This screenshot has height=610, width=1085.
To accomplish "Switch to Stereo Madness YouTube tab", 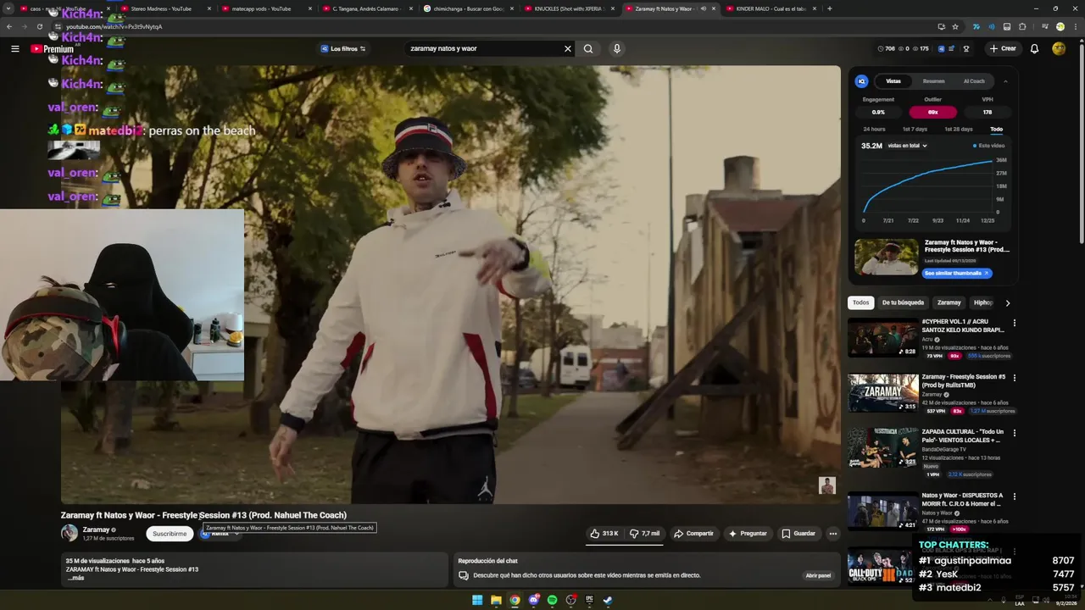I will coord(159,8).
